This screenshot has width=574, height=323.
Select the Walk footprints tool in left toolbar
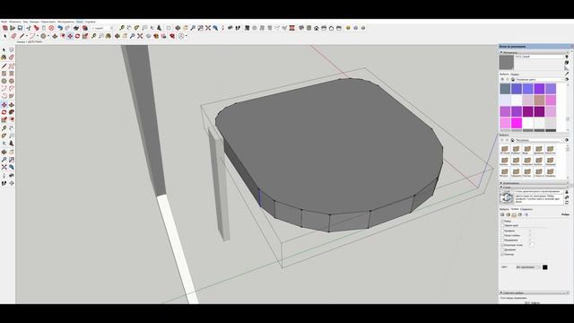coord(4,183)
